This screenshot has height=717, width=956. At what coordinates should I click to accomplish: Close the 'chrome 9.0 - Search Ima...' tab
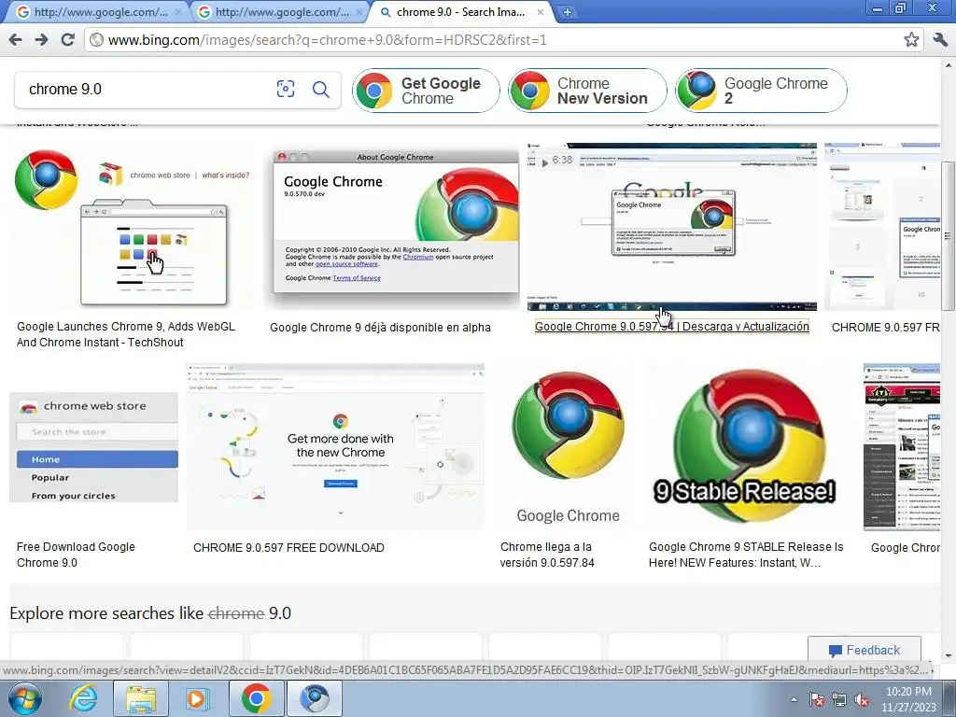click(541, 12)
